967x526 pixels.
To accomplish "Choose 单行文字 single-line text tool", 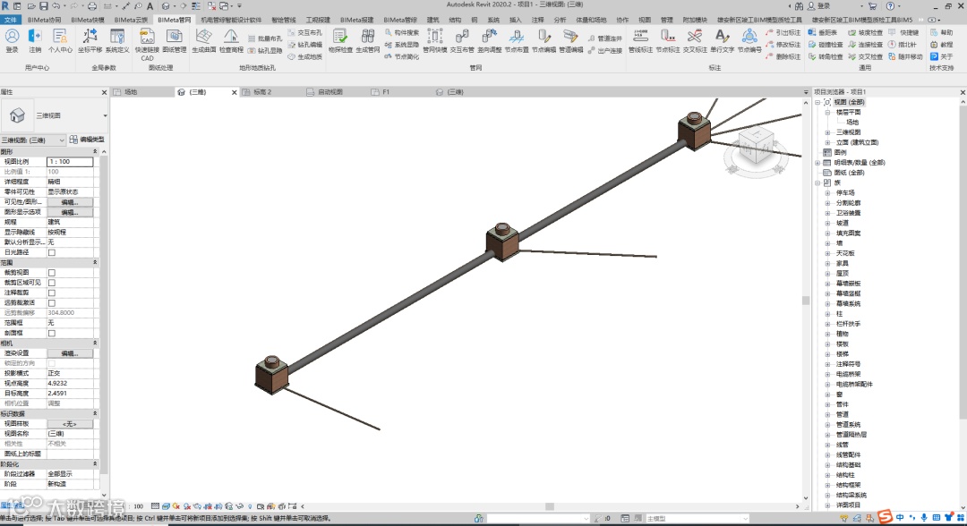I will click(722, 40).
